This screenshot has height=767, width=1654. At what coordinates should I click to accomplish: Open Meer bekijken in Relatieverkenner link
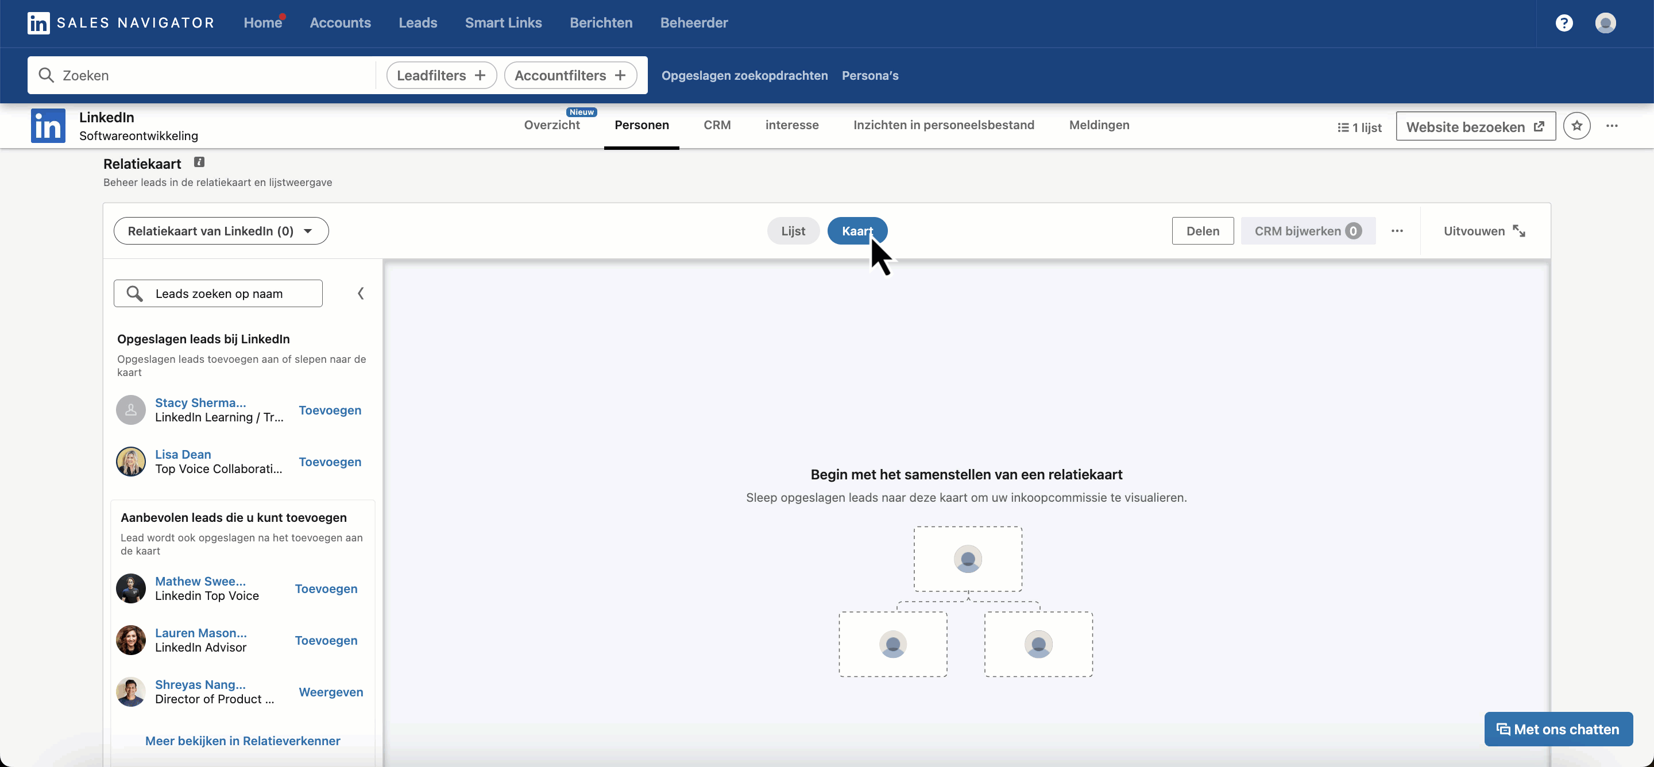click(243, 741)
